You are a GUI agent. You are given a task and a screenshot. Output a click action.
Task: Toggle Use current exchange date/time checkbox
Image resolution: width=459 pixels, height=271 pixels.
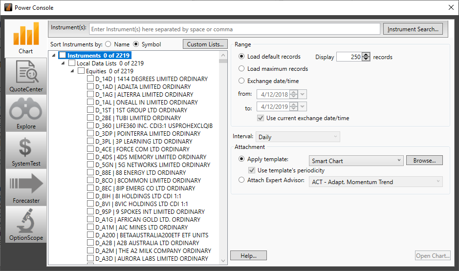tap(260, 118)
